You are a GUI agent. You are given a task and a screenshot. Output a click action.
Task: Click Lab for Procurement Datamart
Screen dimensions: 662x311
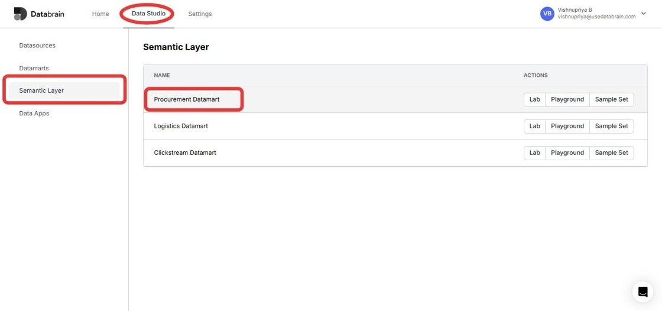(x=534, y=99)
